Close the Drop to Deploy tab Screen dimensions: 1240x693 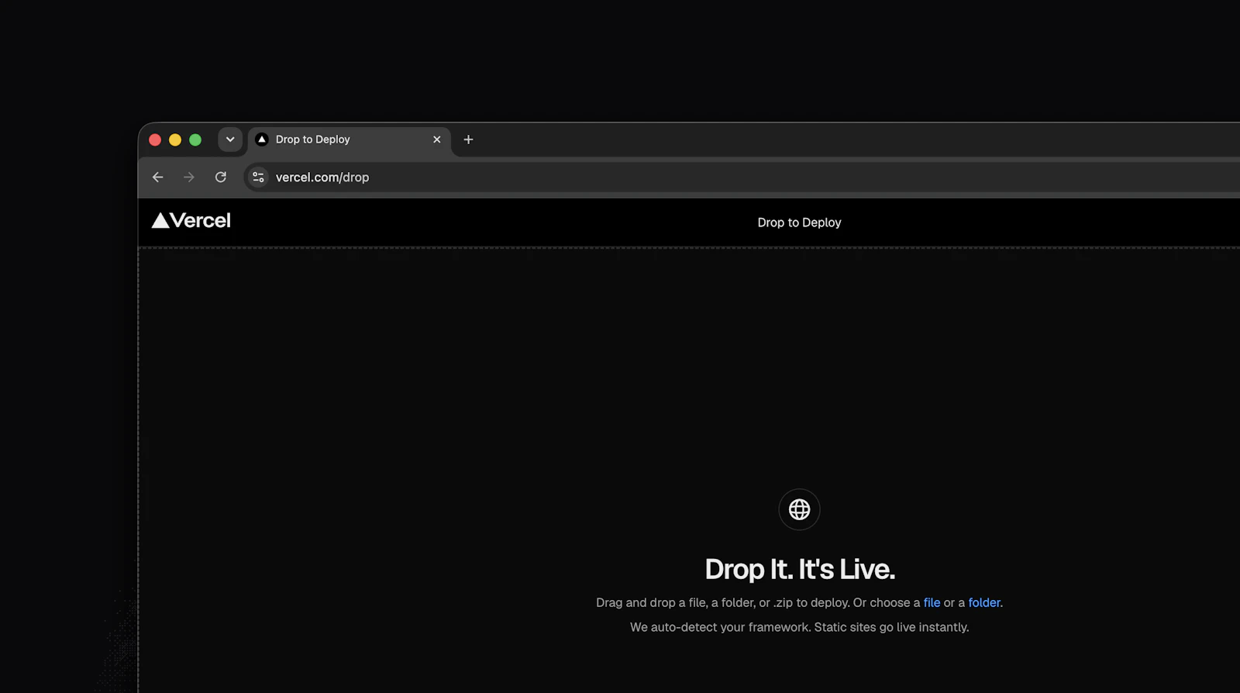pos(437,140)
